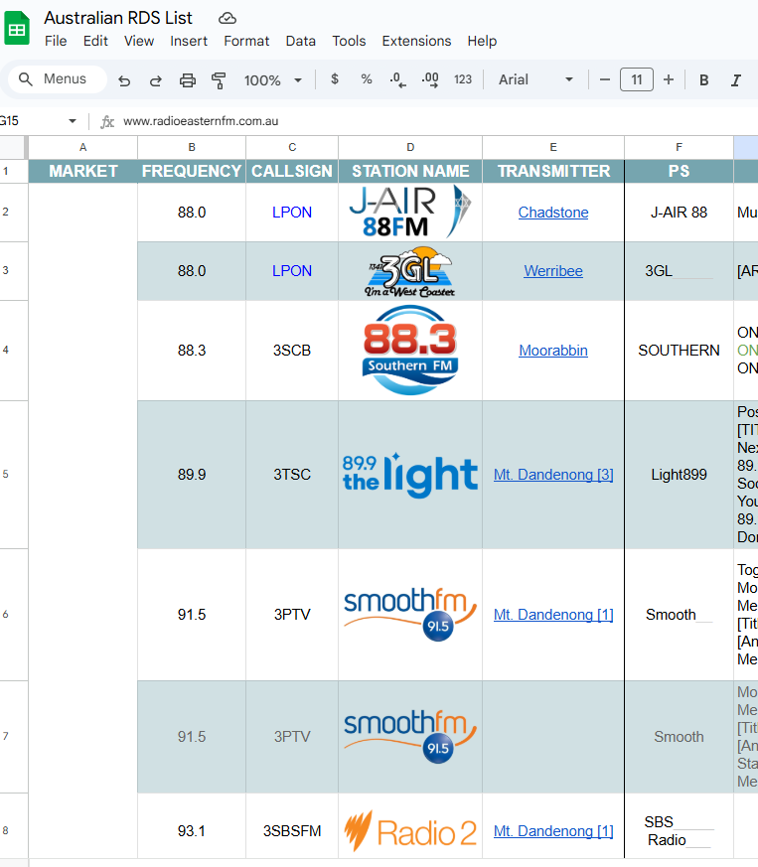Click the font size input field
Image resolution: width=758 pixels, height=867 pixels.
point(636,79)
